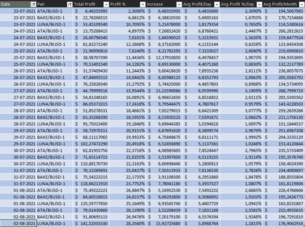Select Profit % cell 28,3560%

coord(127,223)
